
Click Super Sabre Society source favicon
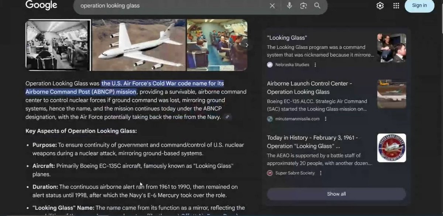pyautogui.click(x=270, y=173)
